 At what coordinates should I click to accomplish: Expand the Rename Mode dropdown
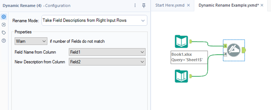pyautogui.click(x=94, y=20)
